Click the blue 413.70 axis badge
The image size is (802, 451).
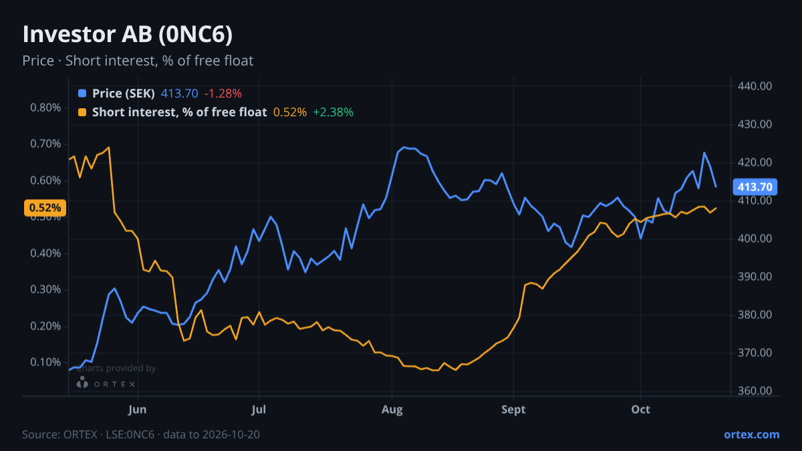pos(755,186)
